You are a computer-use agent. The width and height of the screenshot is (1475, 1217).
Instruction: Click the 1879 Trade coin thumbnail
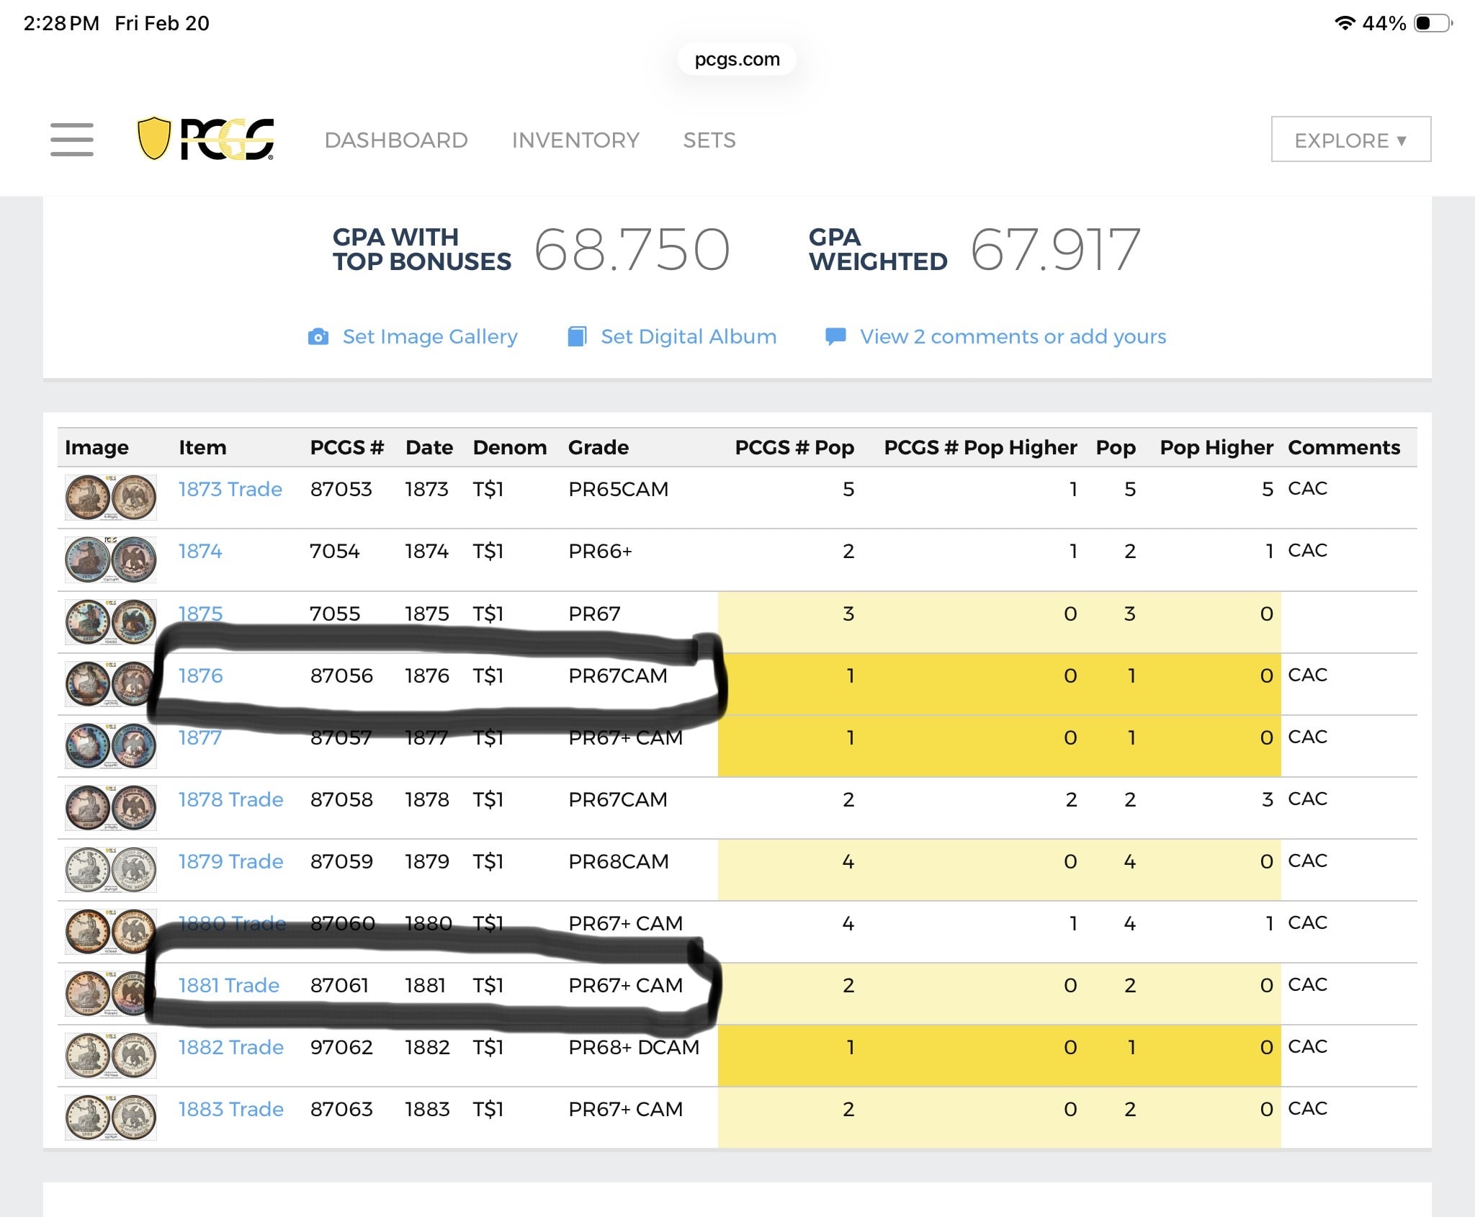[x=110, y=869]
